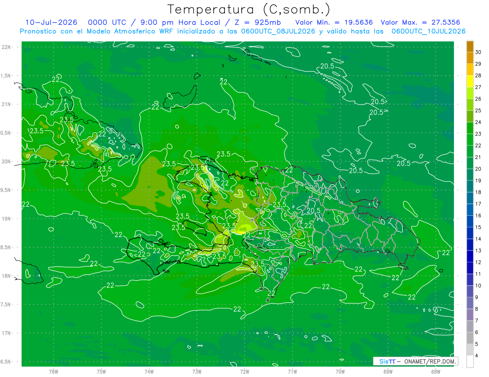The height and width of the screenshot is (377, 489).
Task: Click valid-until time "0600UTC_10JUL2026"
Action: tap(428, 31)
